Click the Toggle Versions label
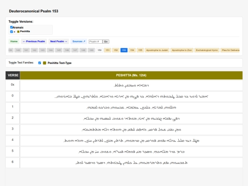This screenshot has height=186, width=248. (x=21, y=22)
